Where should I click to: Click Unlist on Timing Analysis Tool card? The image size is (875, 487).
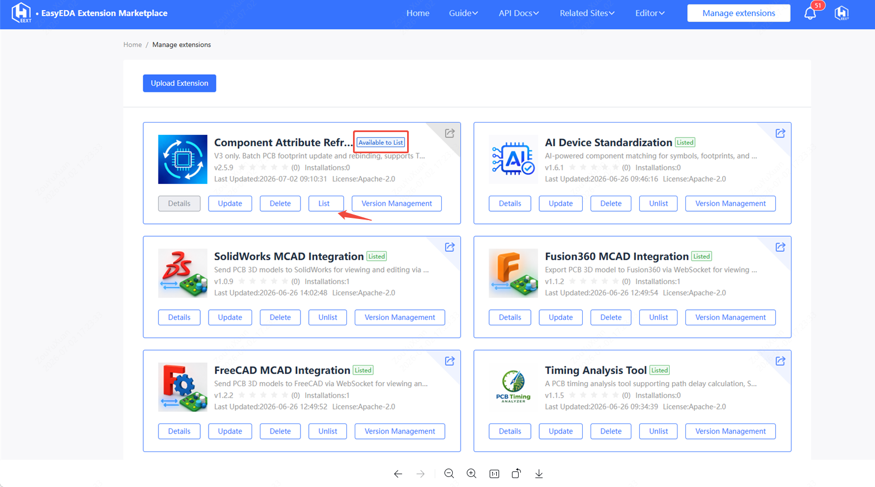(x=658, y=431)
